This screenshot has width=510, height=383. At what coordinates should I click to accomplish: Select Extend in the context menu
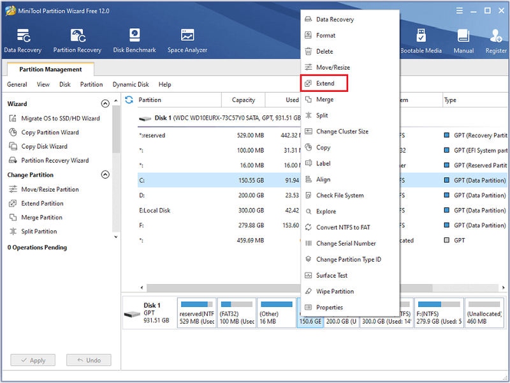coord(324,84)
